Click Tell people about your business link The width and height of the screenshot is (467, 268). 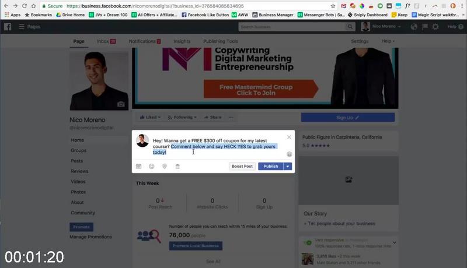tap(340, 224)
